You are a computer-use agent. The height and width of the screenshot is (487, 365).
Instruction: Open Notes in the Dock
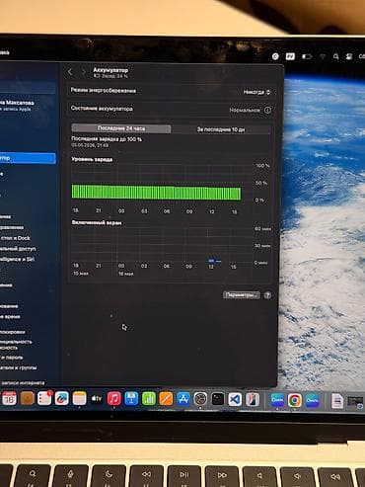coord(79,399)
